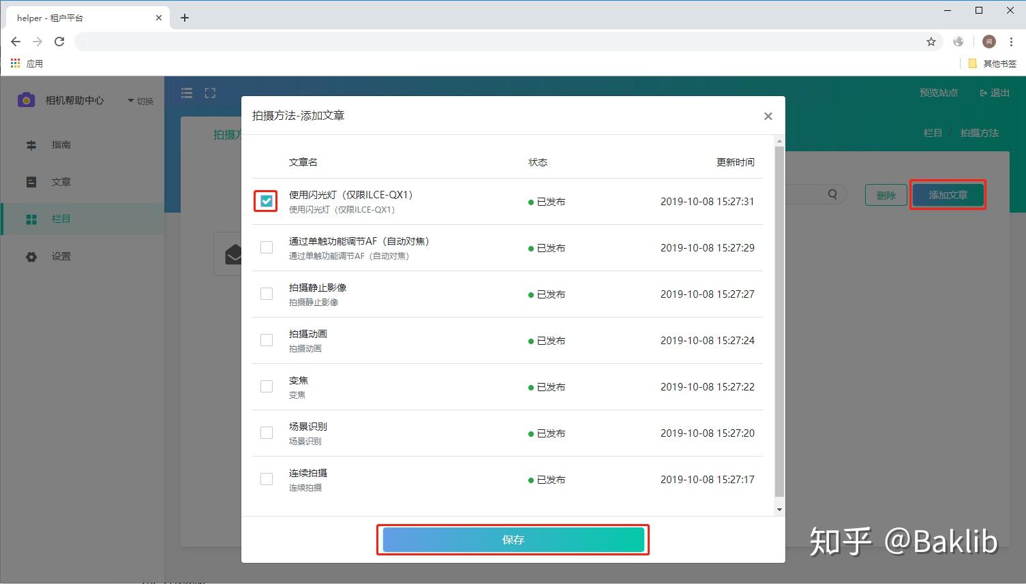Uncheck the 使用闪光灯 article checkbox
This screenshot has height=584, width=1026.
point(267,201)
